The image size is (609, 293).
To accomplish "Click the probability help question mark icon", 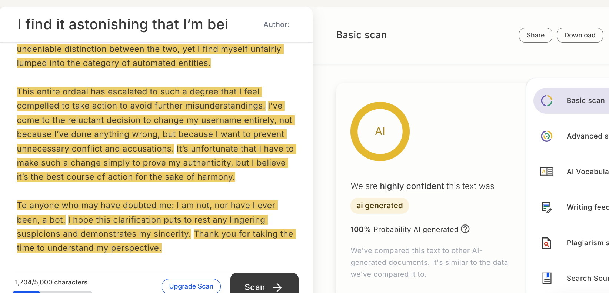I will 465,229.
